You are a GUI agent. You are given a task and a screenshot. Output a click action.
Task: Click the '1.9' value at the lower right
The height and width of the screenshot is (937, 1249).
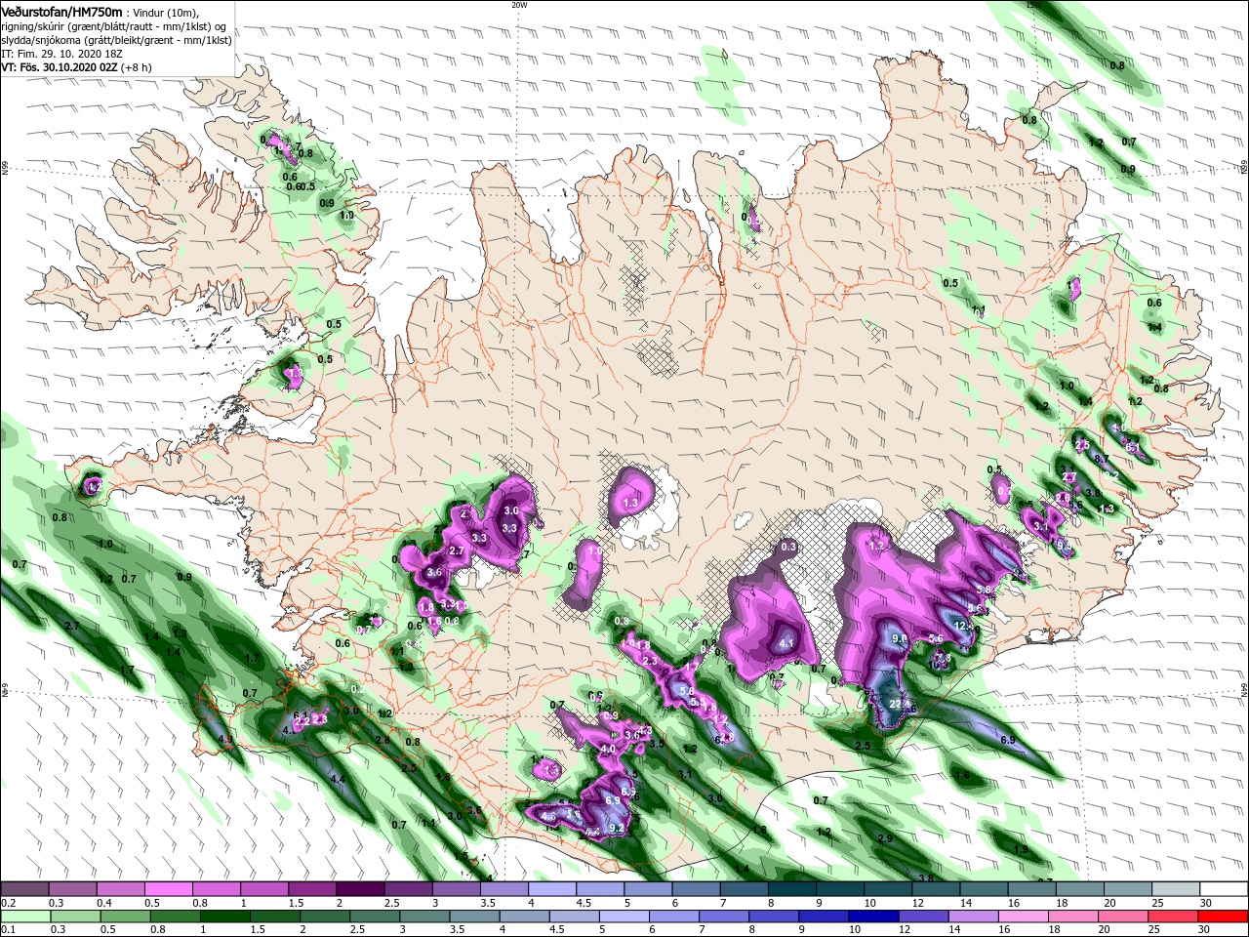[x=1021, y=849]
